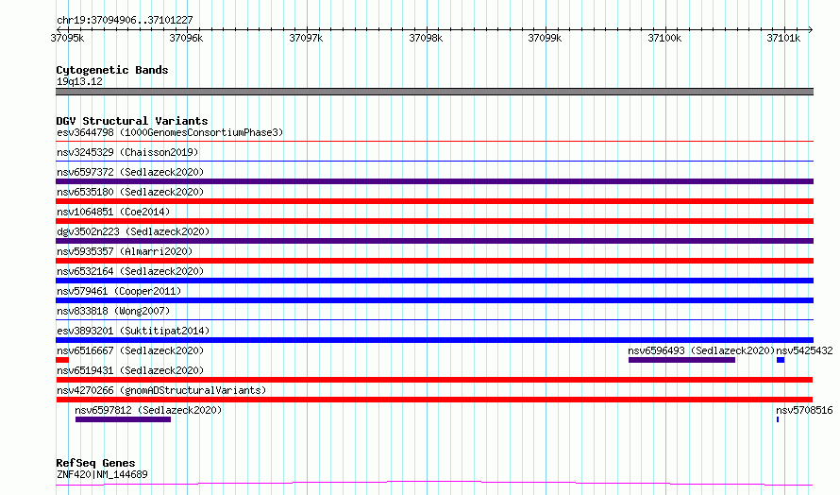Click the 37096k ruler tick label

tap(187, 38)
